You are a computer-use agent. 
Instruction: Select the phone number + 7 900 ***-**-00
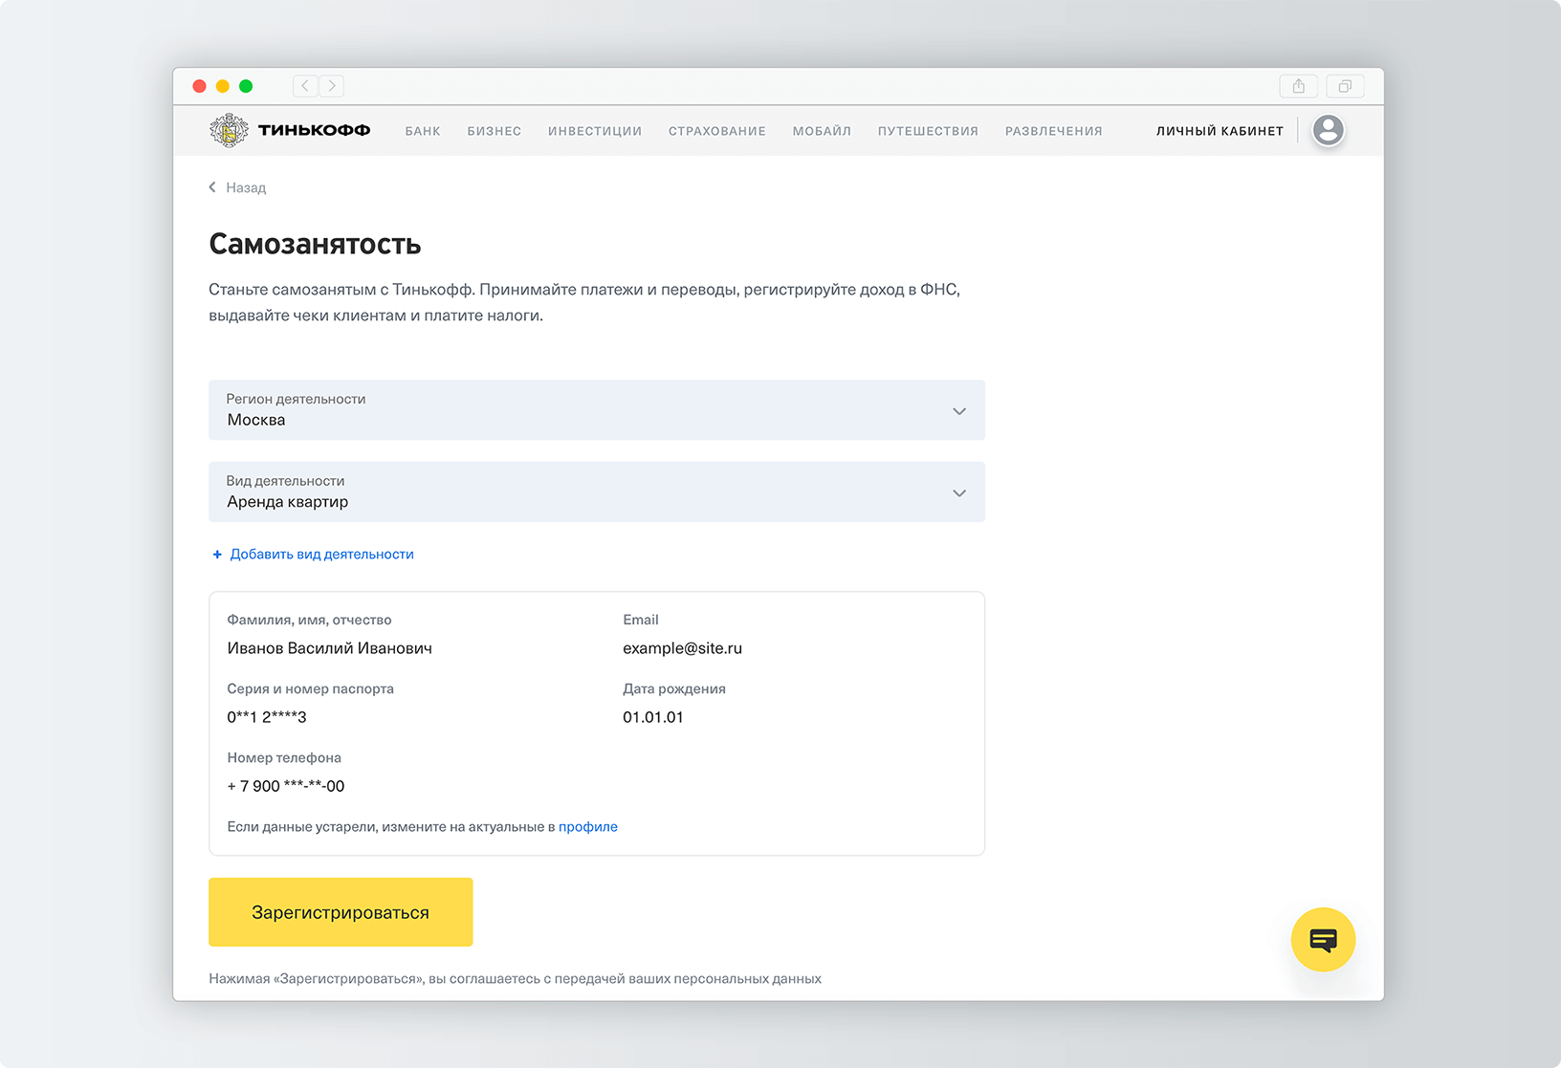click(x=286, y=786)
